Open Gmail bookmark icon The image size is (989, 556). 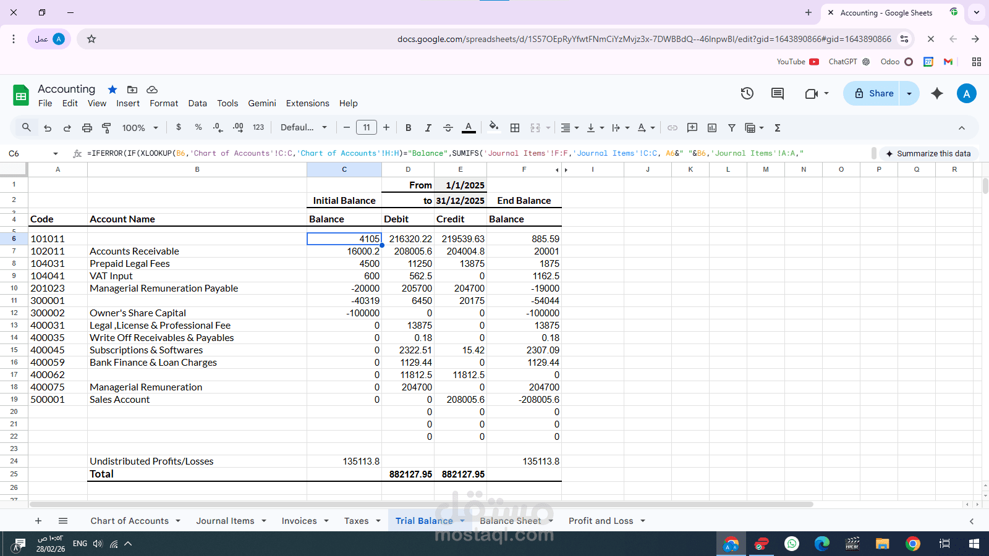[x=948, y=62]
